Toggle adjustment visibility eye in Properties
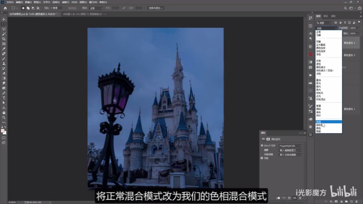 [x=295, y=198]
